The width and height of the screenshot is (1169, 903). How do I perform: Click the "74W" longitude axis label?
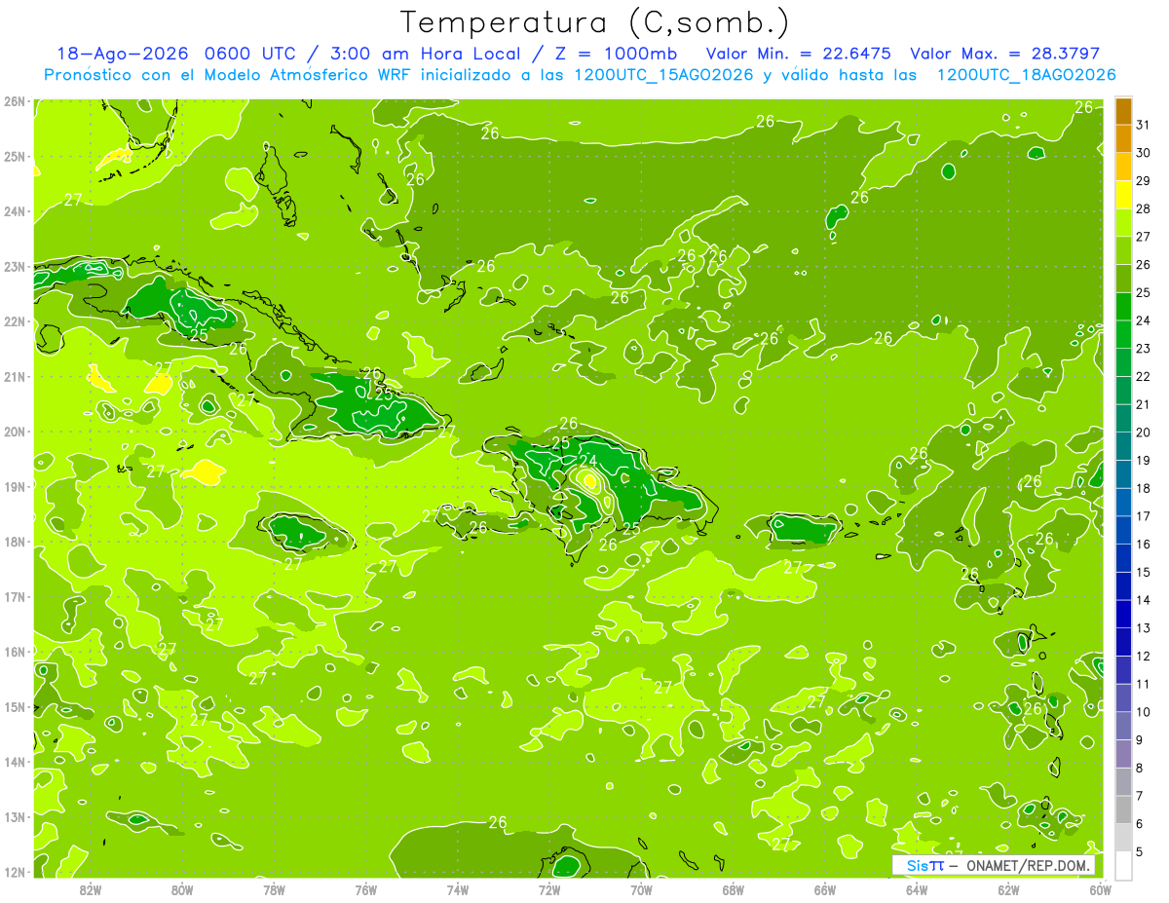click(458, 890)
